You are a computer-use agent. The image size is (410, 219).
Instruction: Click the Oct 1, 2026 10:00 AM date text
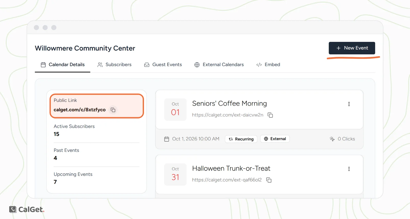coord(196,139)
